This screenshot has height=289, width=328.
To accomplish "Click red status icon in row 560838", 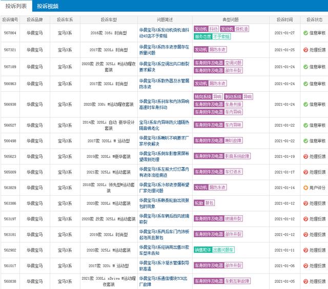I will (x=305, y=281).
